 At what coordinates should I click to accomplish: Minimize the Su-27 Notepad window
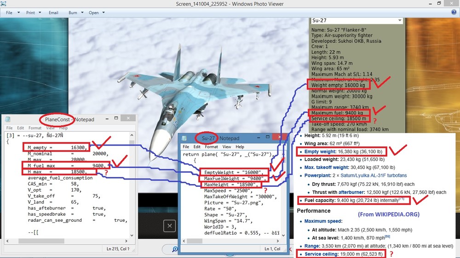[x=259, y=137]
